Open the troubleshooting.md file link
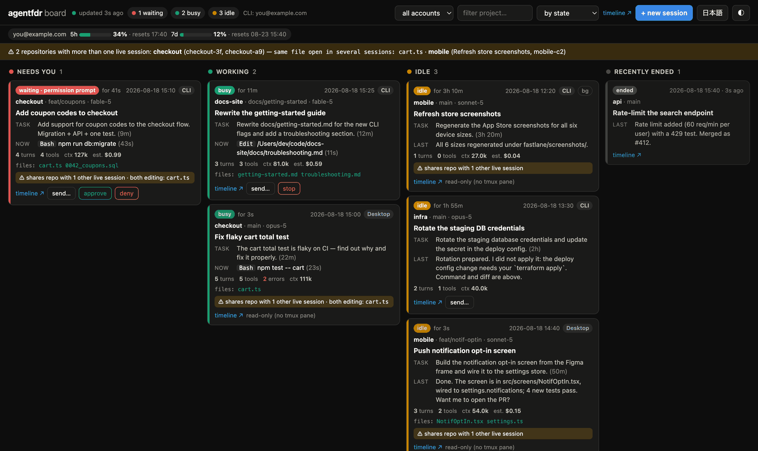Screen dimensions: 758x451 coord(331,174)
